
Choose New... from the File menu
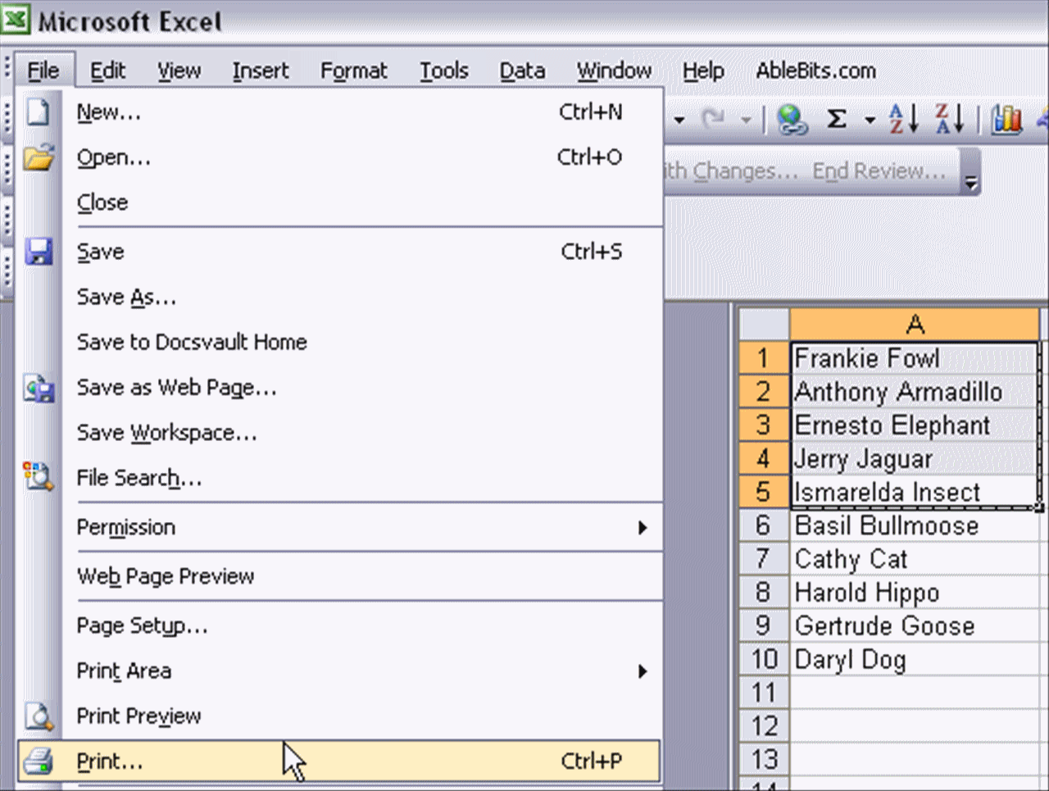point(338,112)
